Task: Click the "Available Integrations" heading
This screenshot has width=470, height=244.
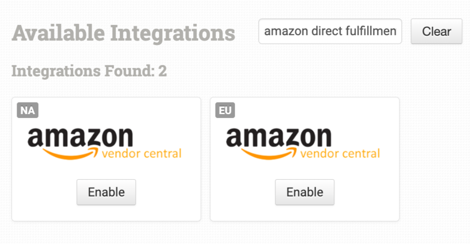Action: pos(123,33)
